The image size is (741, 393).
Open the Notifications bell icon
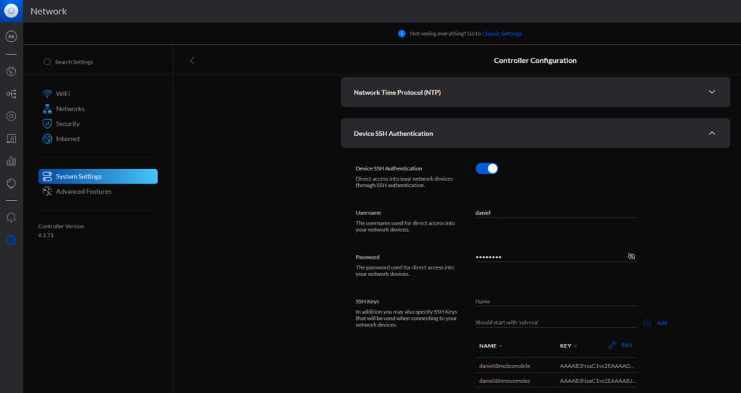(11, 217)
